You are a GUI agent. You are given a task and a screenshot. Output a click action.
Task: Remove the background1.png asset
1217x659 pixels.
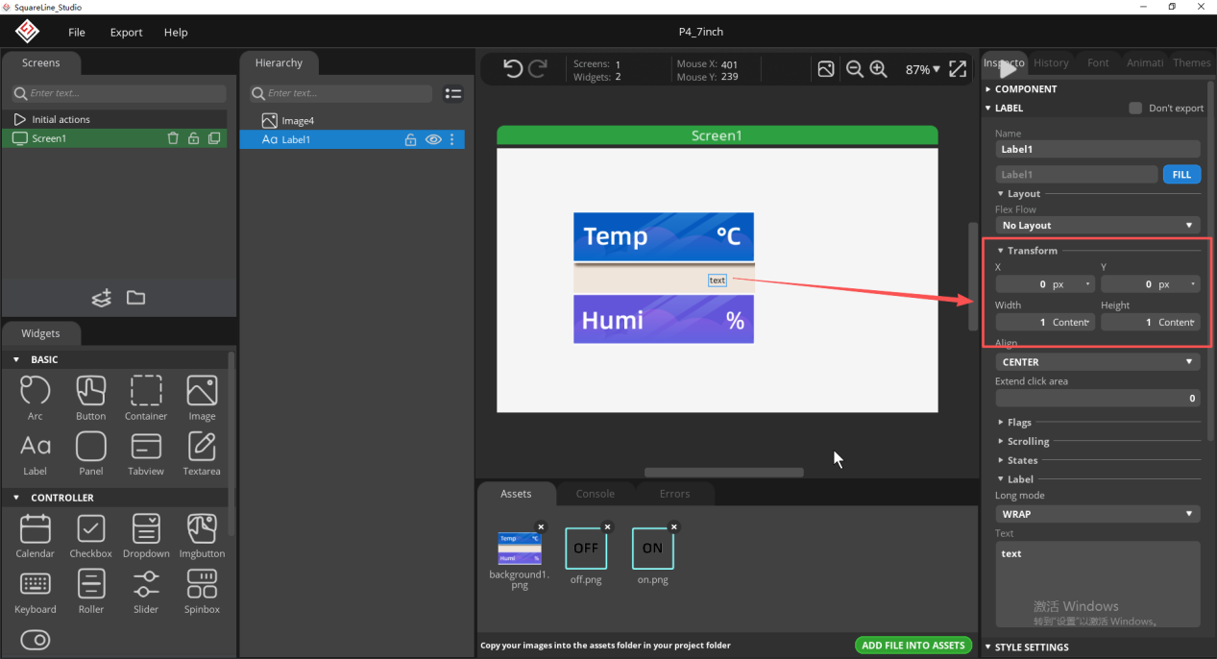(541, 526)
